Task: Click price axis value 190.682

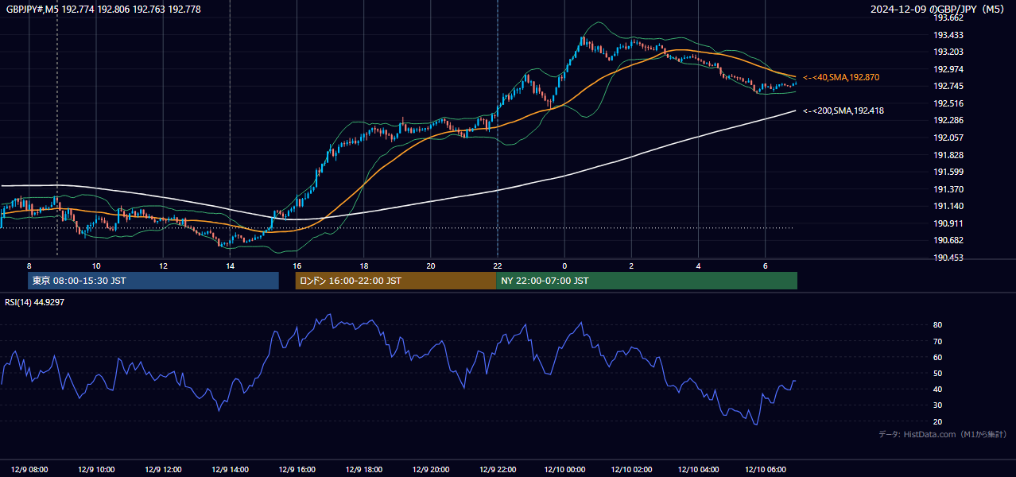Action: click(x=948, y=240)
